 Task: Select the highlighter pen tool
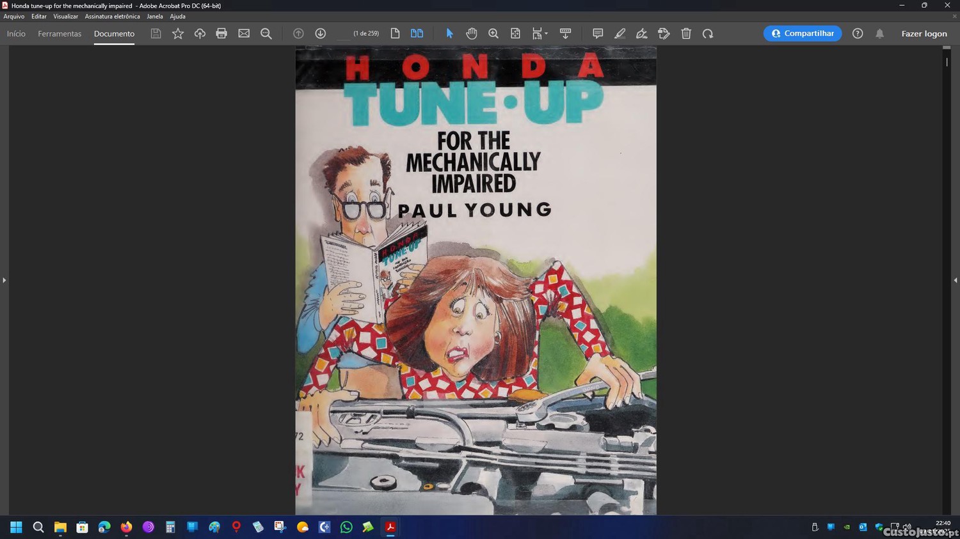[620, 34]
